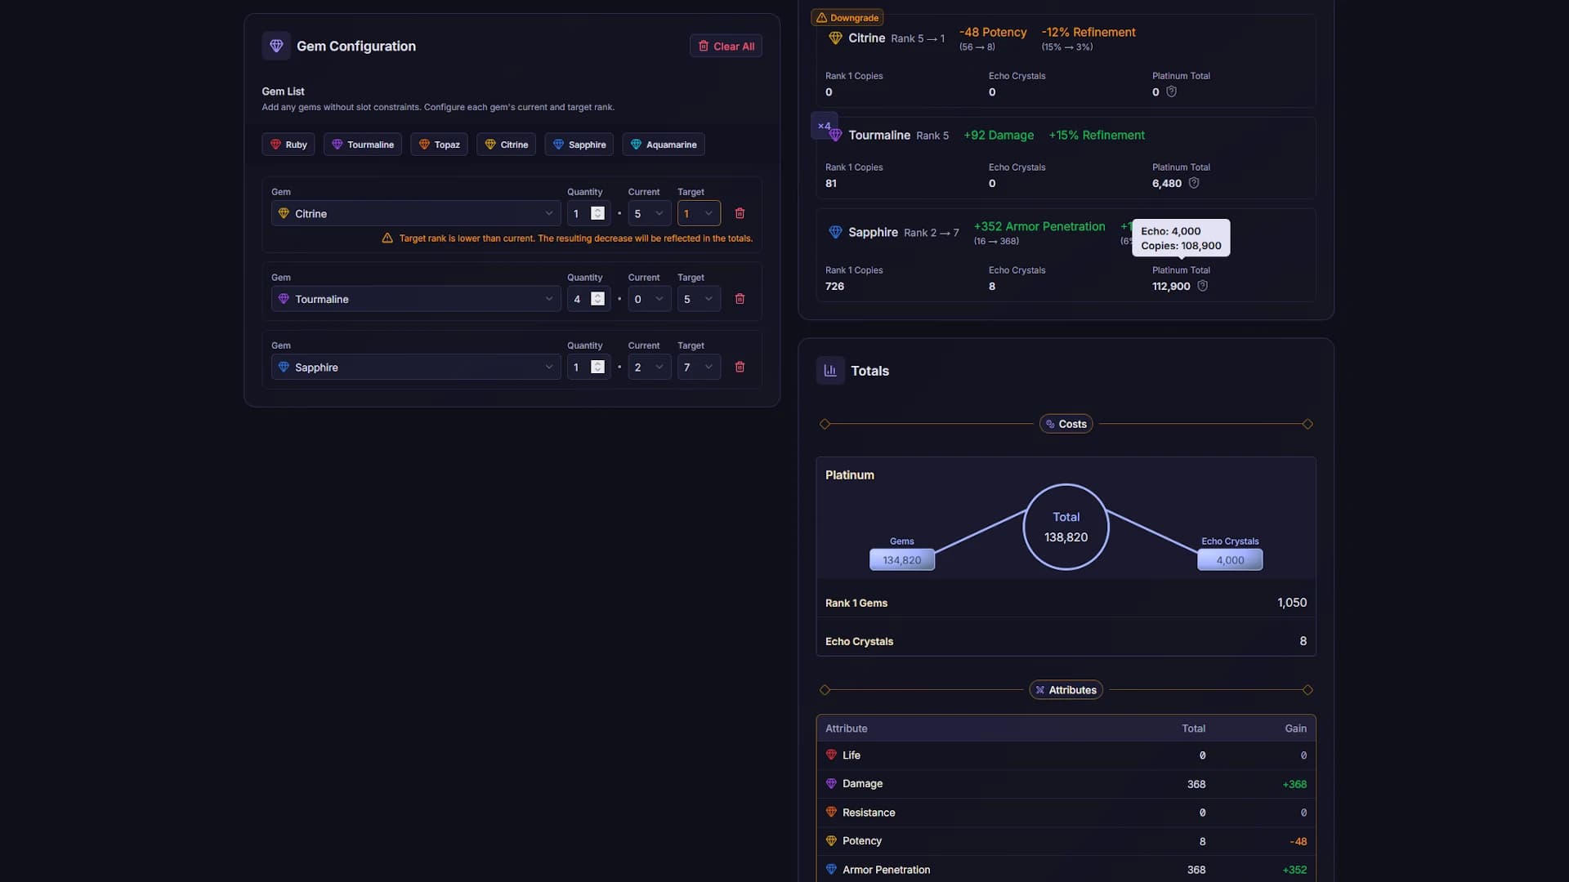Click Sapphire result card gem icon
This screenshot has height=882, width=1569.
tap(835, 232)
